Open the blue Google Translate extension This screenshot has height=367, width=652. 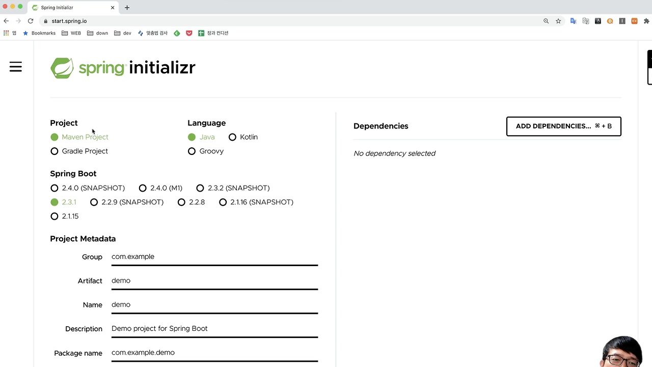coord(573,21)
